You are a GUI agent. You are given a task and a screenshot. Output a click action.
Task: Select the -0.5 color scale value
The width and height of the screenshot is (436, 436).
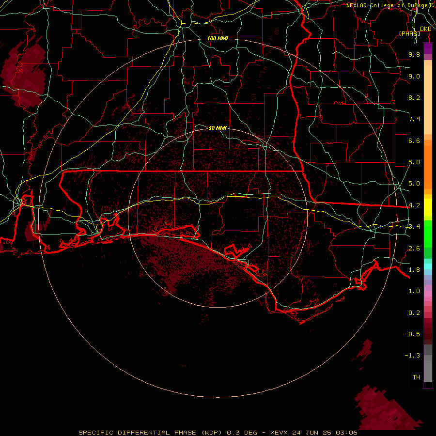(x=412, y=334)
